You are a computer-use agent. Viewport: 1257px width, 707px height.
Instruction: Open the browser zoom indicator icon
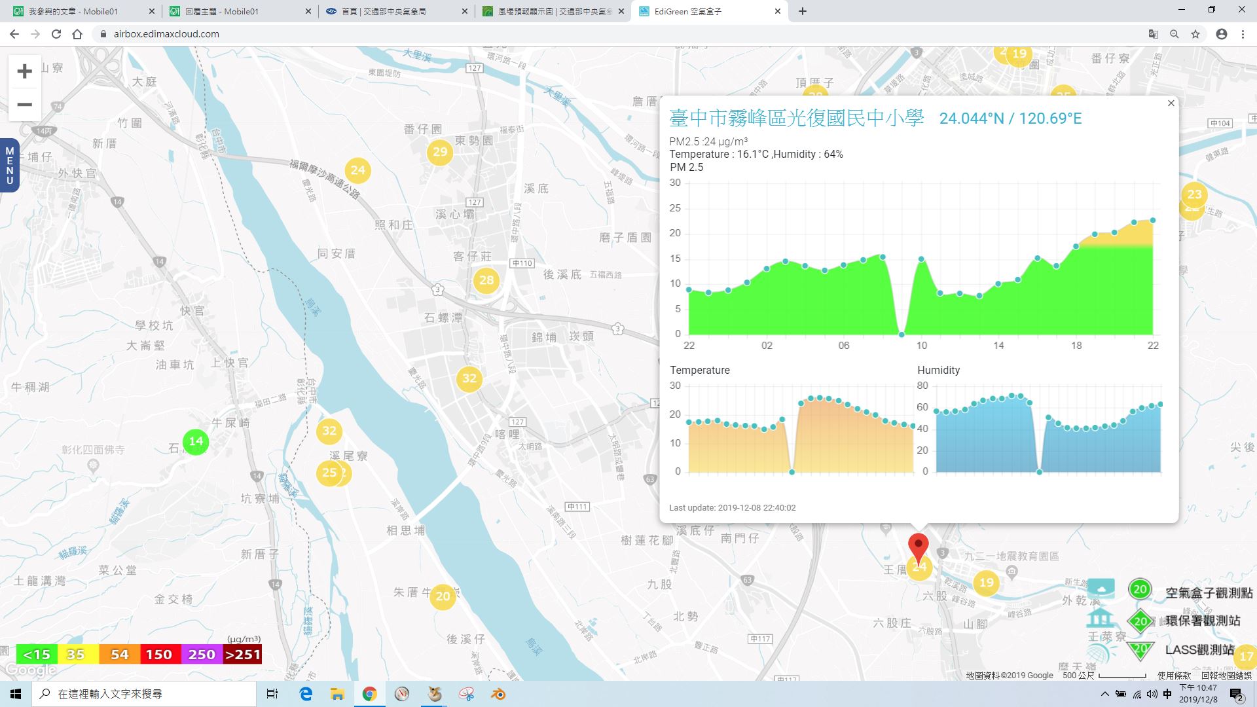1175,34
